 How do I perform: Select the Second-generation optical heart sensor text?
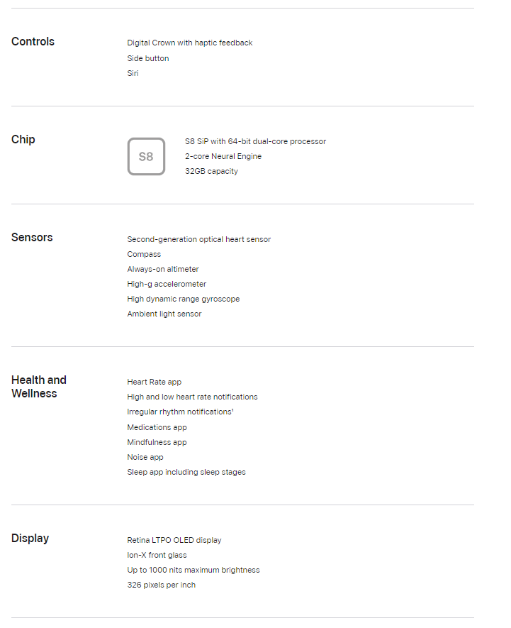(199, 239)
